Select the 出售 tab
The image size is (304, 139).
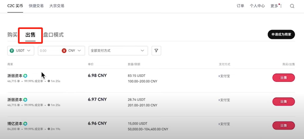[30, 35]
